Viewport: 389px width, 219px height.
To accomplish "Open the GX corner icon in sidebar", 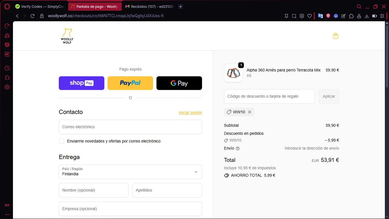I will pyautogui.click(x=7, y=205).
